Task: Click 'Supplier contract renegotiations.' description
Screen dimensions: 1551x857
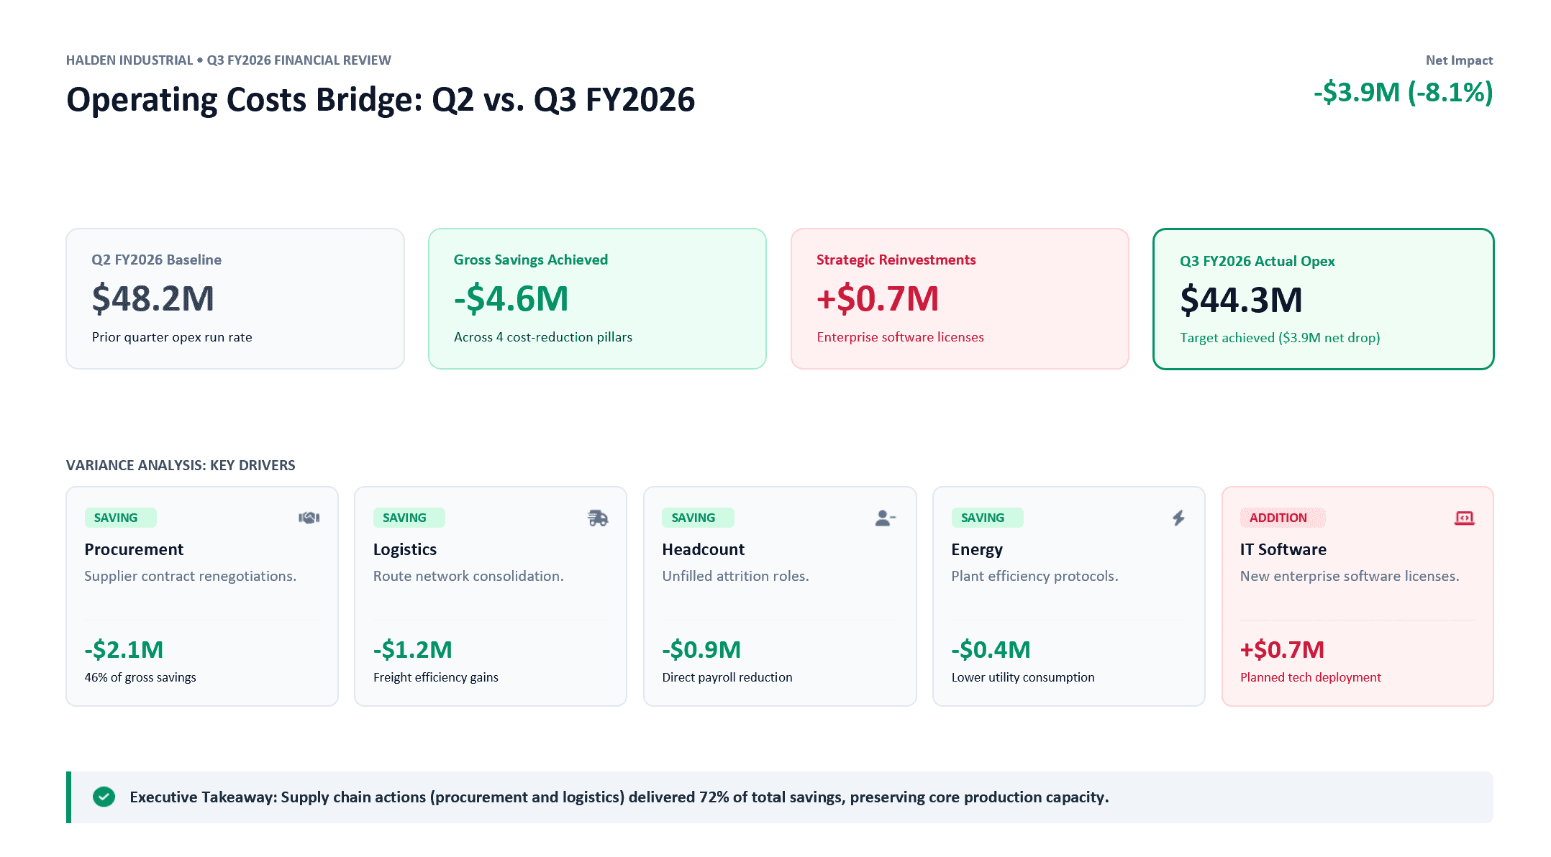Action: click(x=191, y=576)
